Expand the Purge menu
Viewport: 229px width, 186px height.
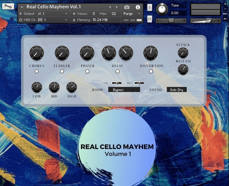click(131, 13)
